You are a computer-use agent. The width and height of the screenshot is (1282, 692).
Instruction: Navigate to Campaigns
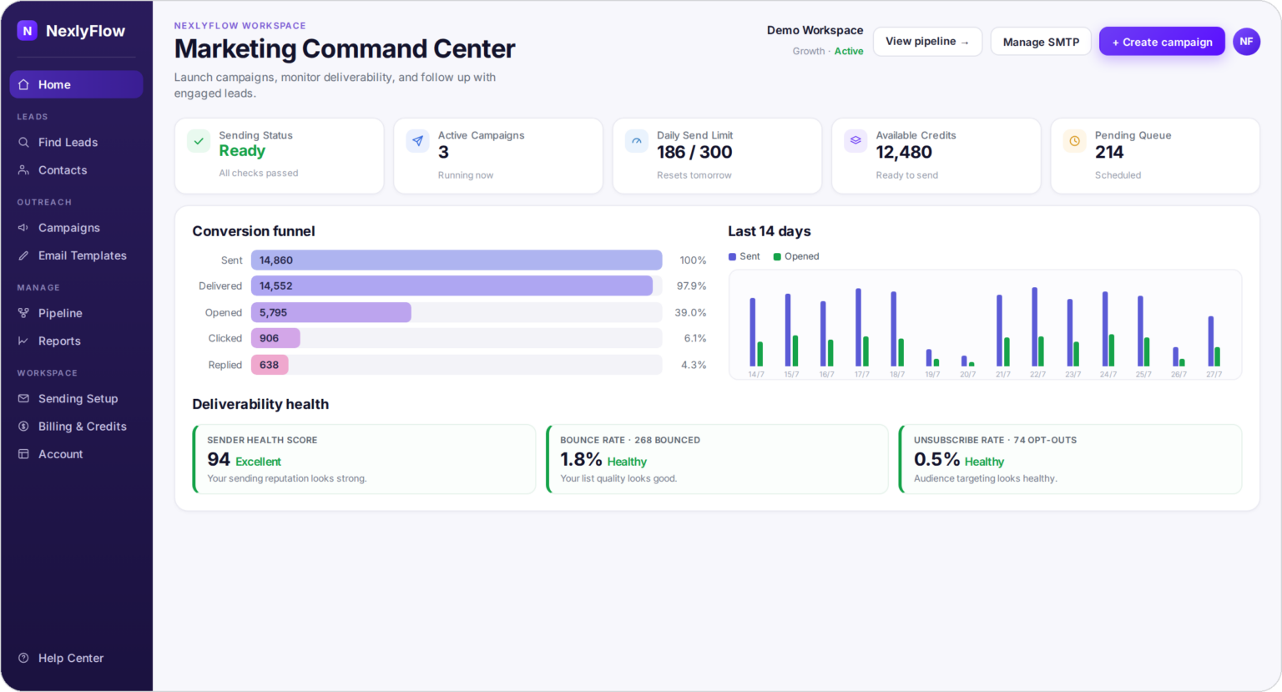click(x=76, y=227)
